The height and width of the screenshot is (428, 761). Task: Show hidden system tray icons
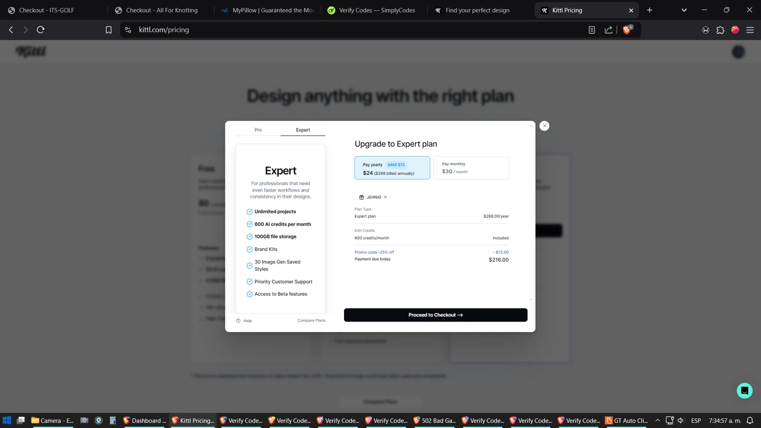(658, 420)
